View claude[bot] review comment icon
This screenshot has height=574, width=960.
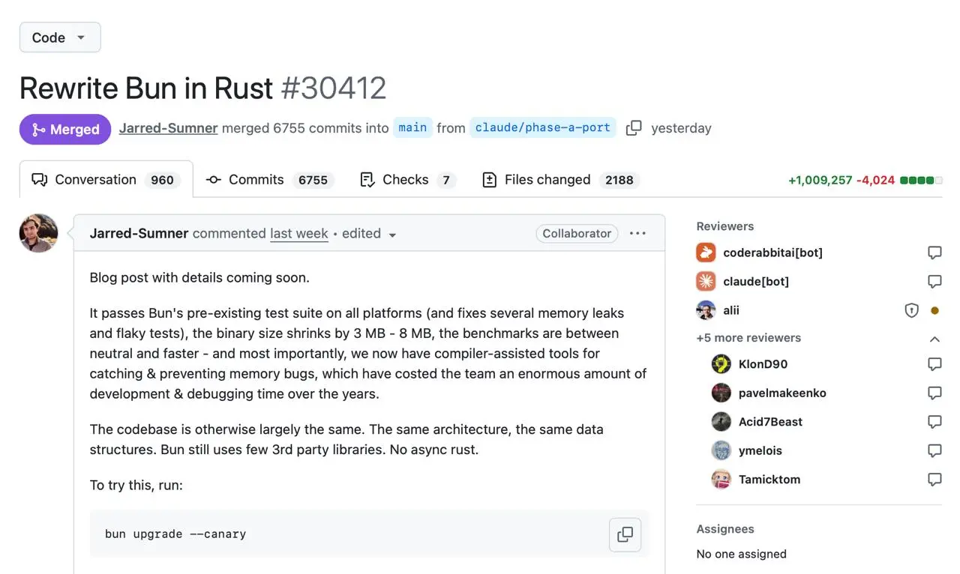pos(934,282)
